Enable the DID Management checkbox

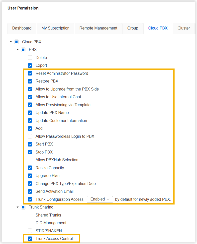[30, 223]
